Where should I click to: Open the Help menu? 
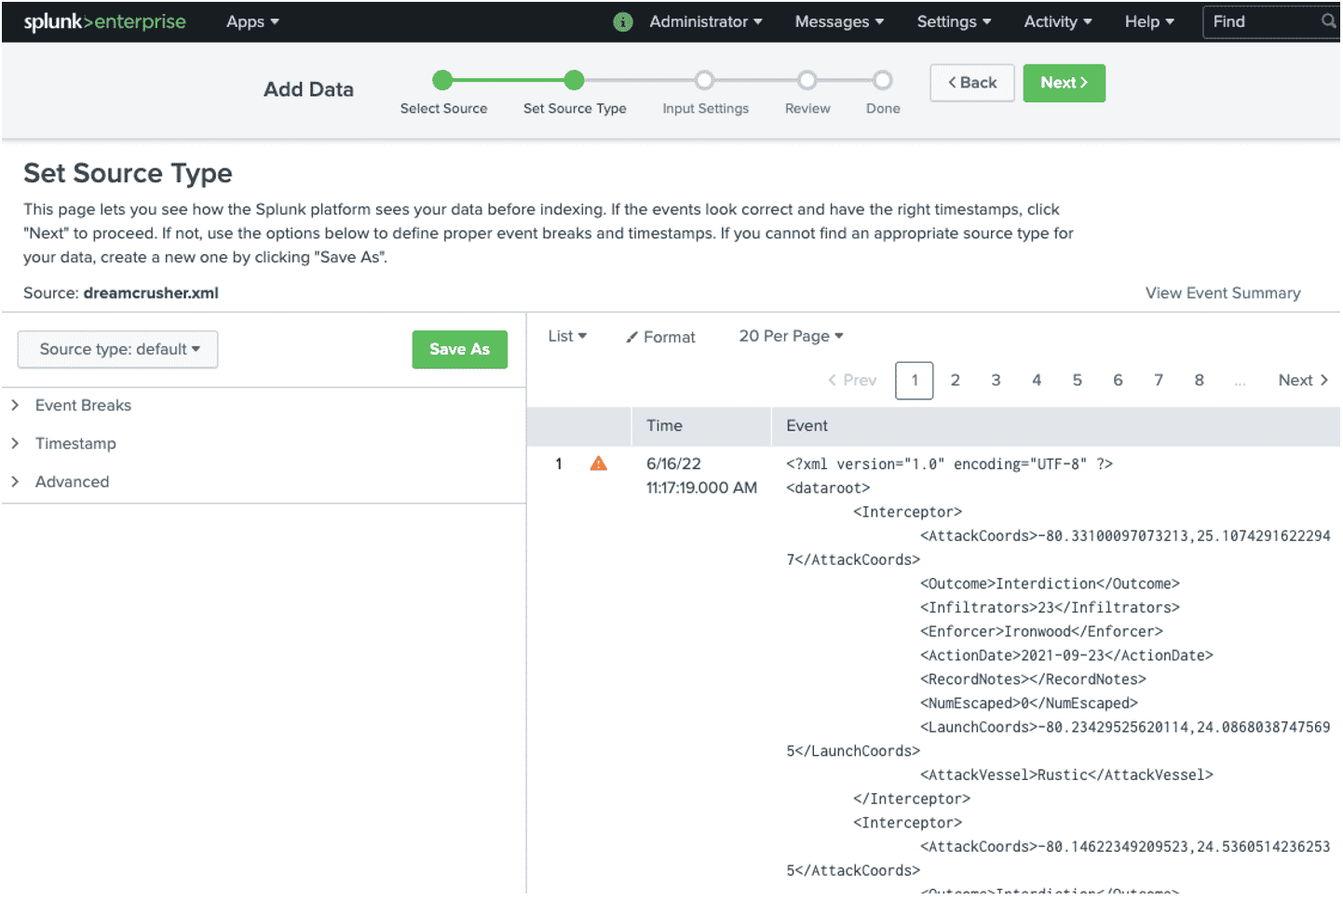[1149, 21]
